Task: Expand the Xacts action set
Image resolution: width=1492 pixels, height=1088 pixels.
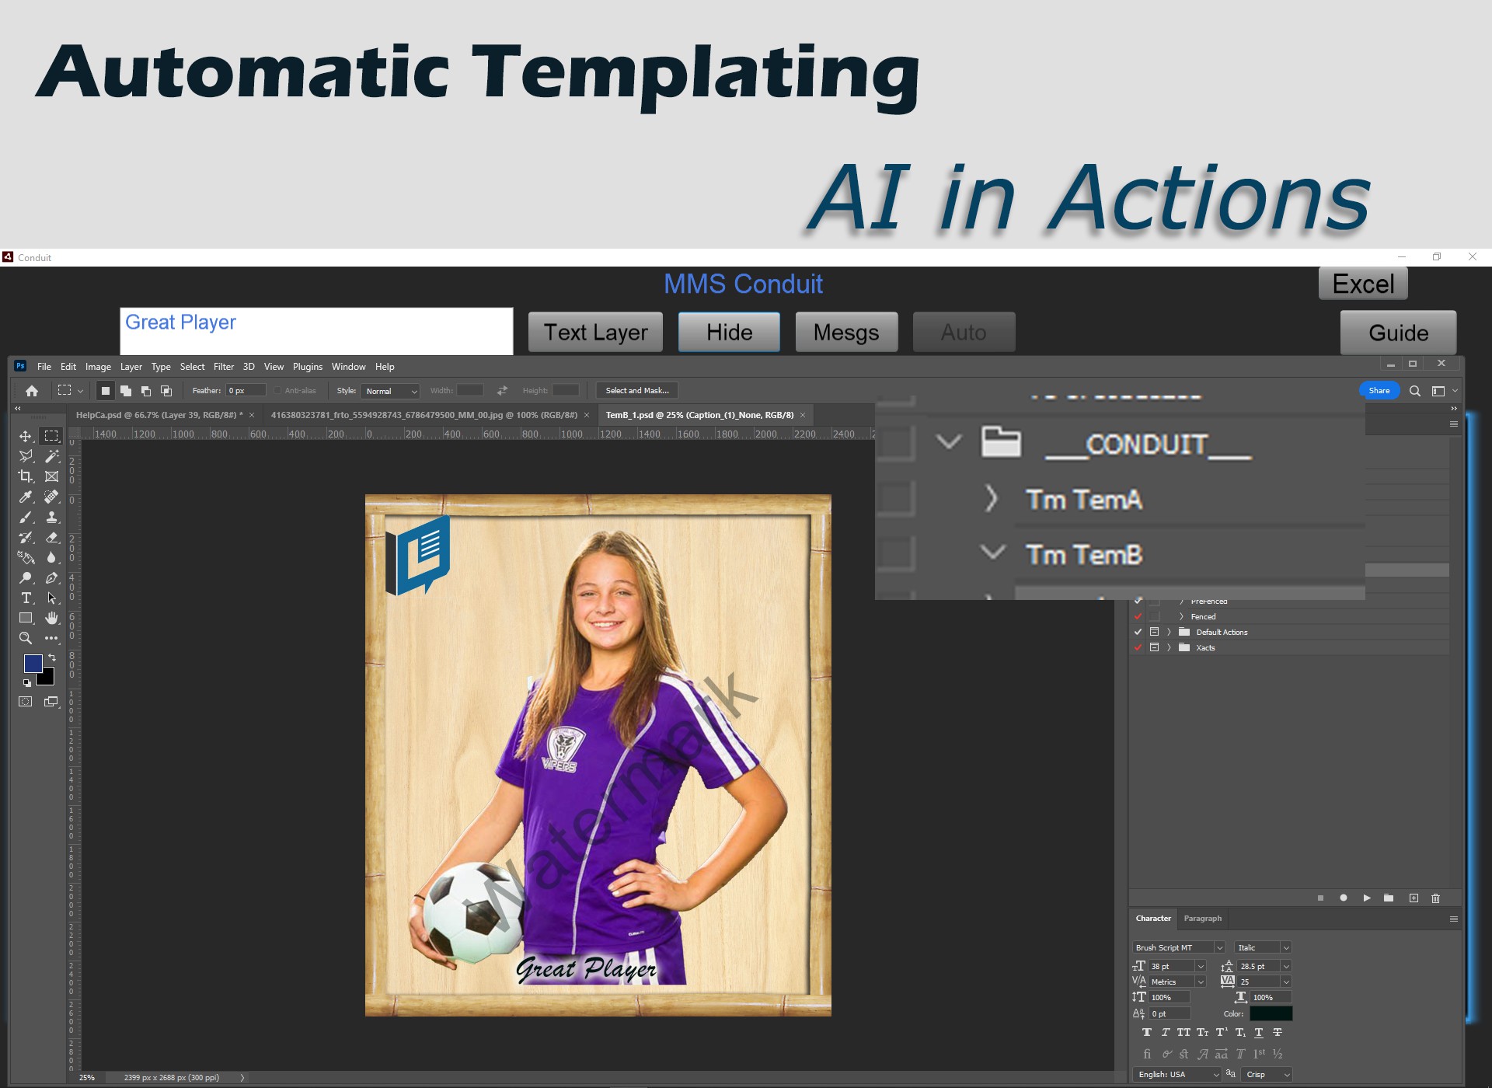Action: click(1169, 647)
